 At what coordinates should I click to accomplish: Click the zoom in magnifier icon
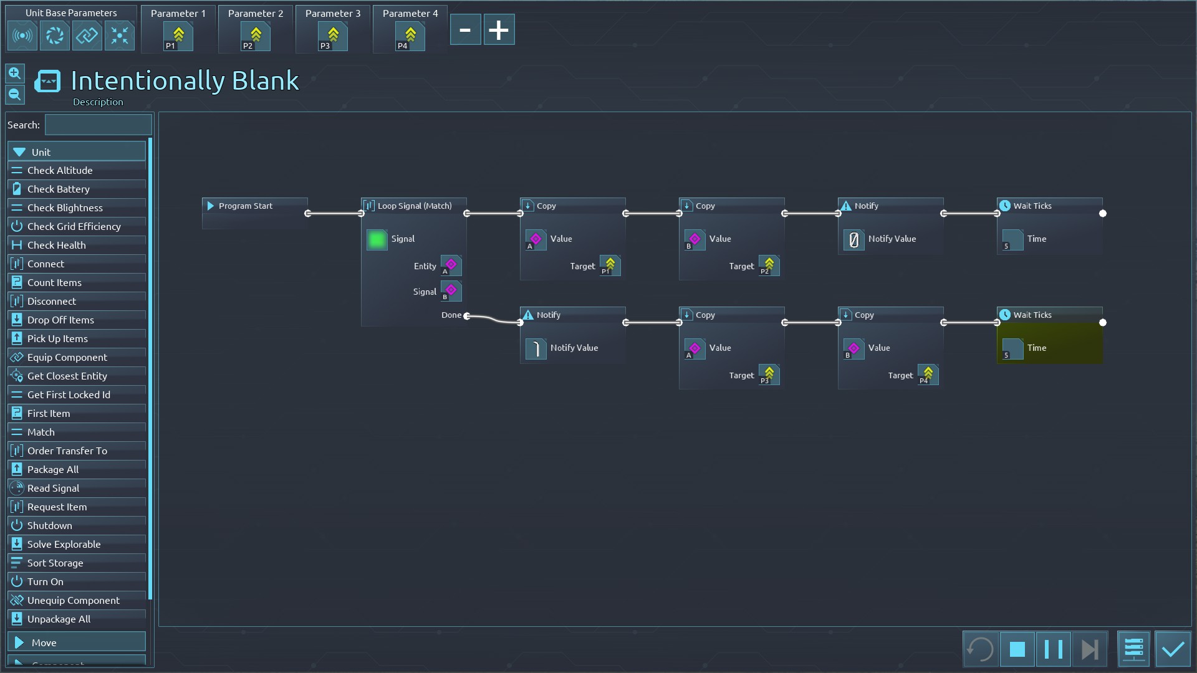click(15, 74)
